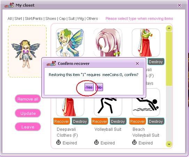Show Skirt/Pants items
This screenshot has width=189, height=157.
[34, 18]
